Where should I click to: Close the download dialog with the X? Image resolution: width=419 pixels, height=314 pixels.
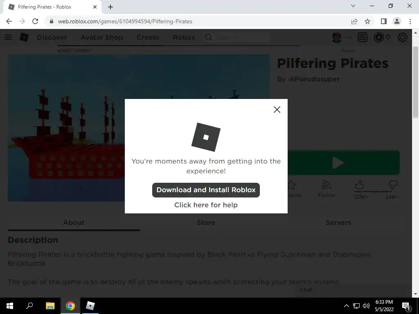[x=277, y=110]
